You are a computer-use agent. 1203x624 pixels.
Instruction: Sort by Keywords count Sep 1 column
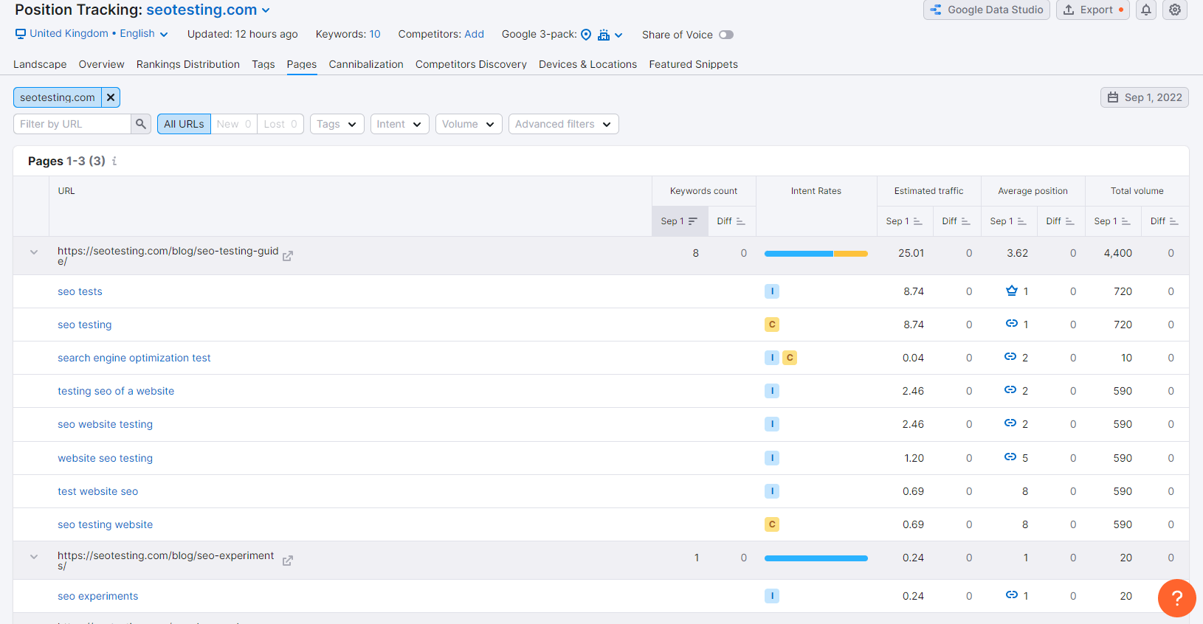pos(679,221)
